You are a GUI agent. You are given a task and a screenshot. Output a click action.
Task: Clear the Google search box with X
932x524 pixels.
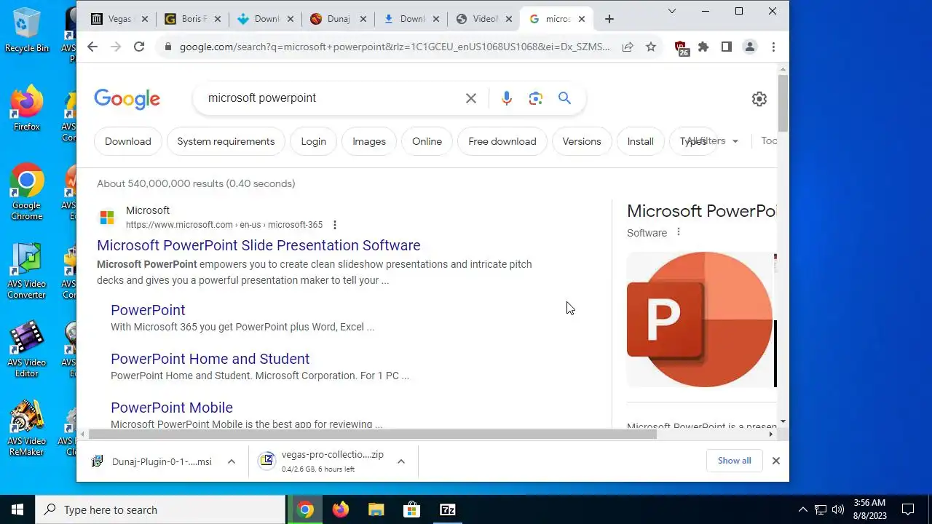click(471, 98)
